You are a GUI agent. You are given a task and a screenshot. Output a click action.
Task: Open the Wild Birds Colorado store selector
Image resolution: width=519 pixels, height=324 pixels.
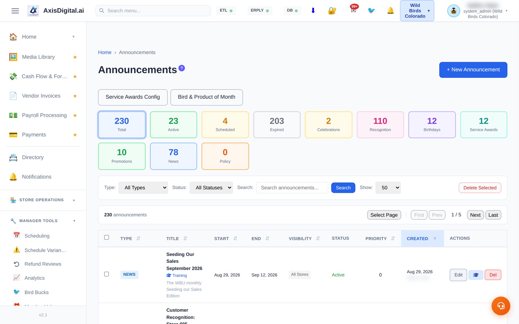[x=417, y=11]
